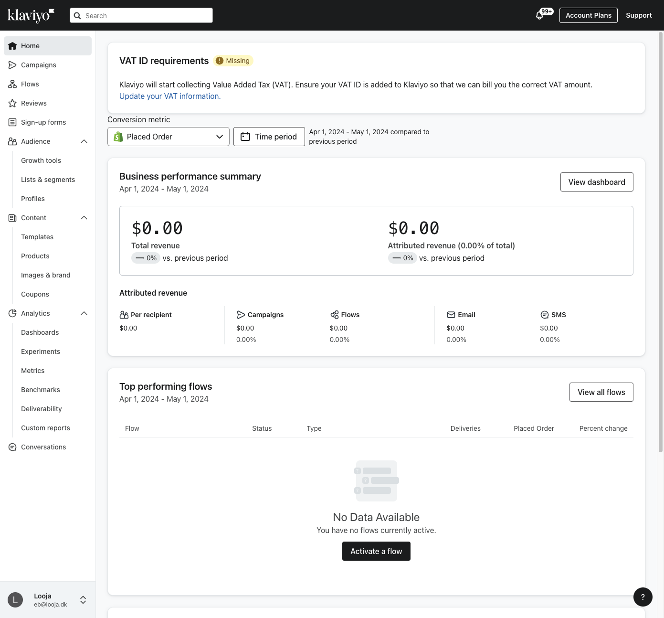664x618 pixels.
Task: Click the Klaviyo logo
Action: [31, 15]
